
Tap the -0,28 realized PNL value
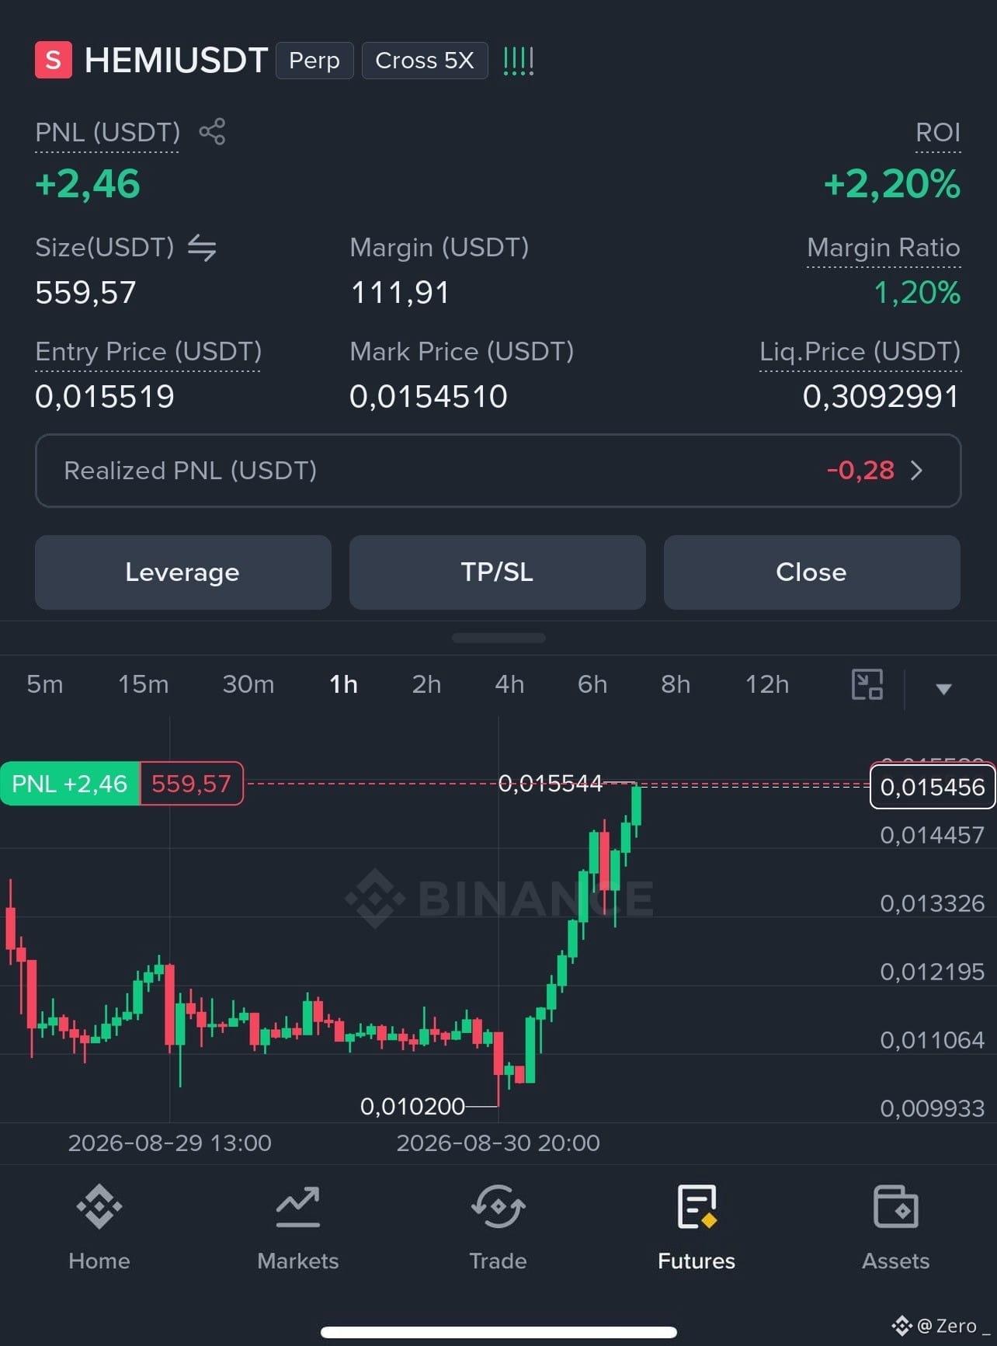(860, 470)
